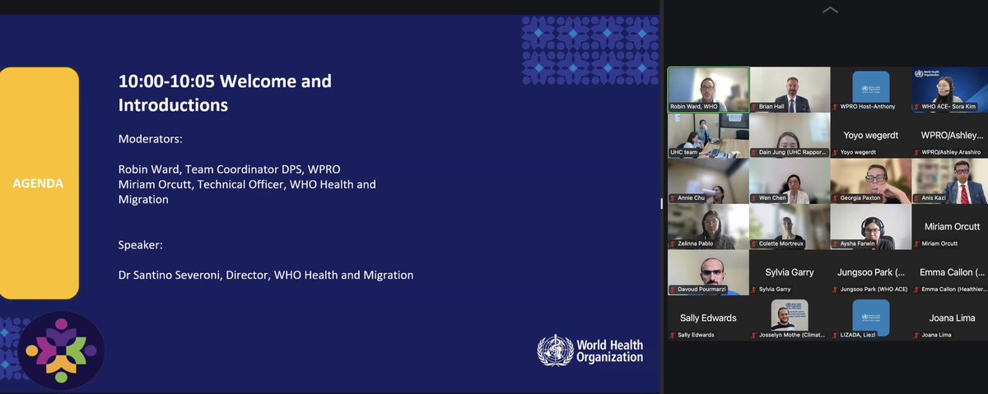Click the '10:00-10:05 Welcome and Introductions' heading
Viewport: 988px width, 394px height.
point(225,93)
